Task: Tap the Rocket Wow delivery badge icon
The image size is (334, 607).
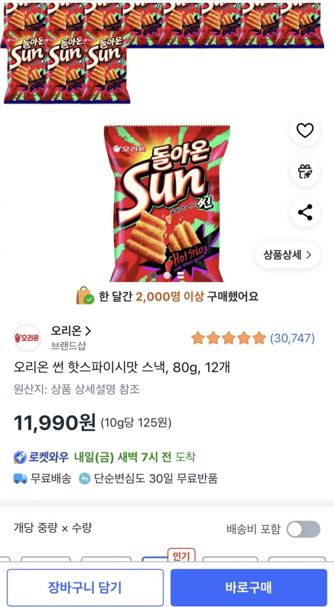Action: tap(20, 457)
